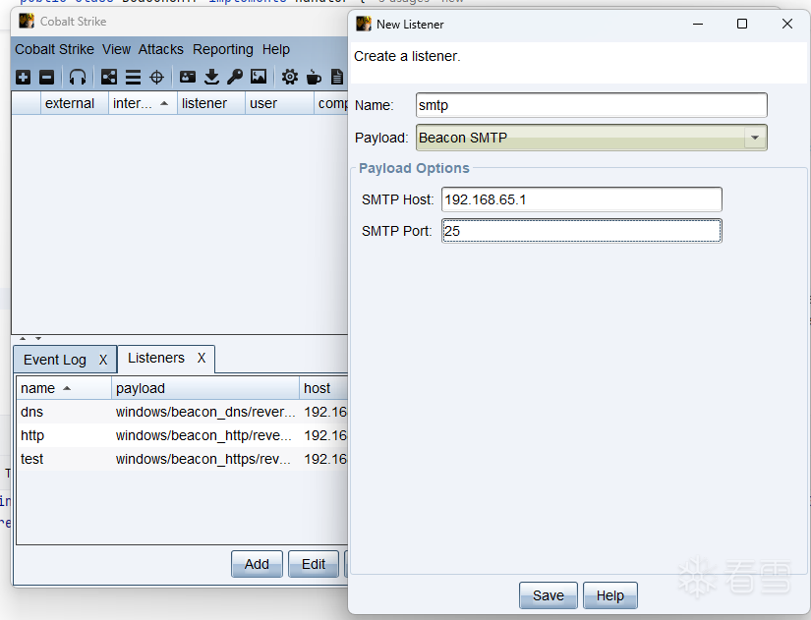The height and width of the screenshot is (620, 811).
Task: Sort listeners by name column header
Action: (x=64, y=388)
